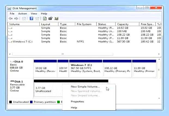169x116 pixels.
Task: Click the Healthy (A... status cell
Action: tap(106, 31)
